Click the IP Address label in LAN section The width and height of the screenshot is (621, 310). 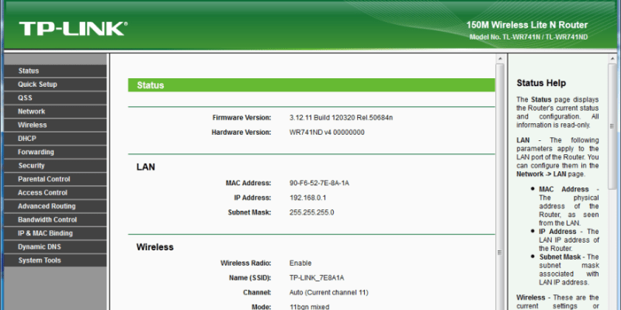pos(252,198)
